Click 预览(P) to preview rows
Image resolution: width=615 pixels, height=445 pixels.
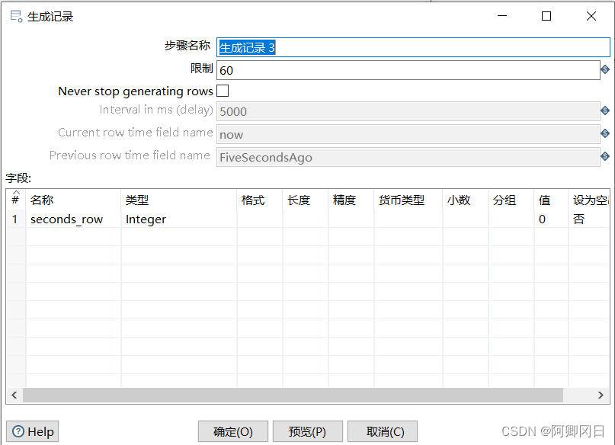(307, 431)
